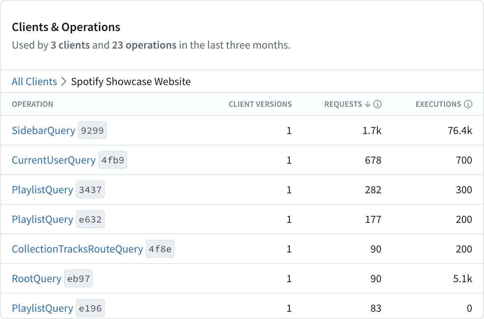Open the All Clients breadcrumb link
The width and height of the screenshot is (484, 319).
point(34,81)
